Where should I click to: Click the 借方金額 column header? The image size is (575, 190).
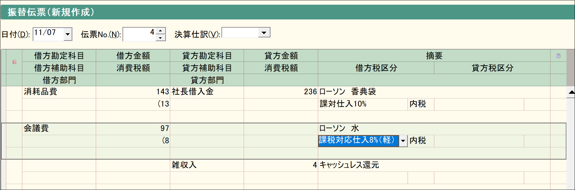pos(133,55)
